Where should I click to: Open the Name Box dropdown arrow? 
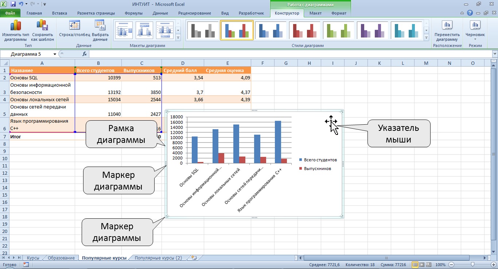55,54
